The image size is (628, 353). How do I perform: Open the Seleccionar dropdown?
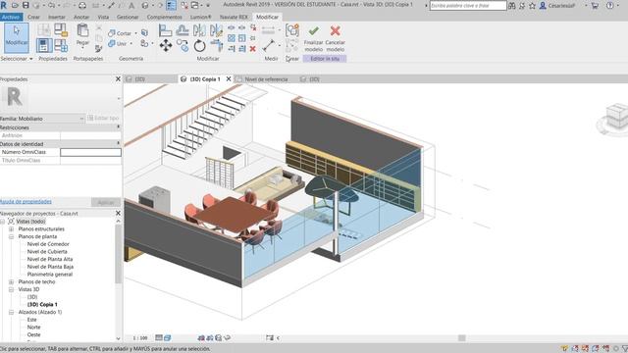pos(17,59)
